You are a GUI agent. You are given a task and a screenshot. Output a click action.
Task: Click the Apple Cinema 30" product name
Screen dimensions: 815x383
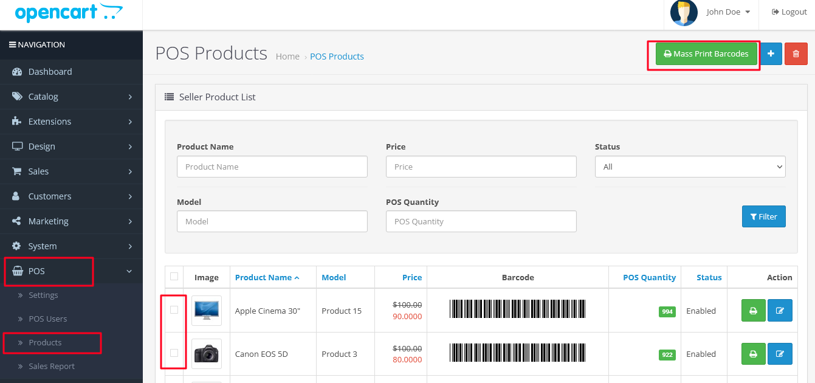tap(267, 311)
